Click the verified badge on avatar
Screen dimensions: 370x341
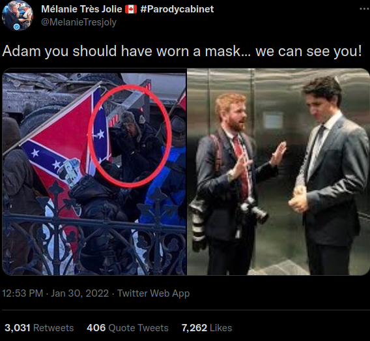[x=16, y=27]
